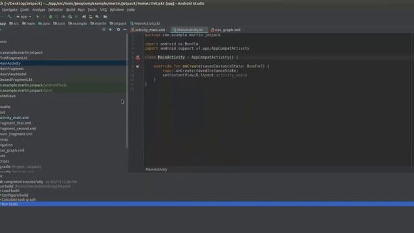
Task: Click MainActivity.kt breadcrumb in navigation bar
Action: click(x=145, y=23)
